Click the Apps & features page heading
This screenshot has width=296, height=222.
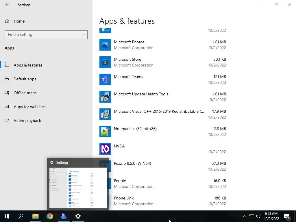tap(127, 21)
